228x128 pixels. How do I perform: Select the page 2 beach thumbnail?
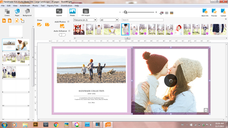coord(9,45)
